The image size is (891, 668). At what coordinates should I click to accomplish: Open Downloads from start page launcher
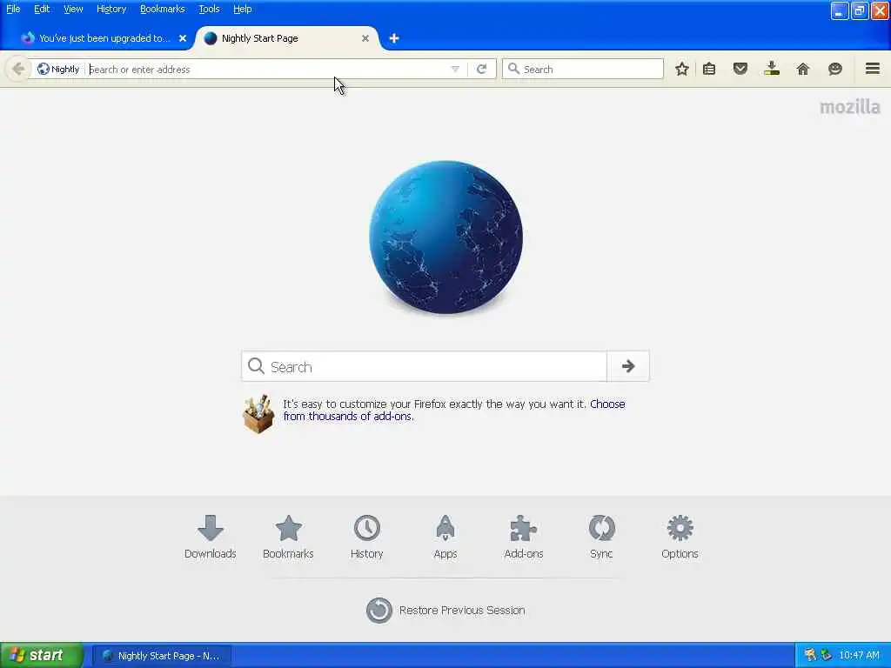[x=211, y=537]
